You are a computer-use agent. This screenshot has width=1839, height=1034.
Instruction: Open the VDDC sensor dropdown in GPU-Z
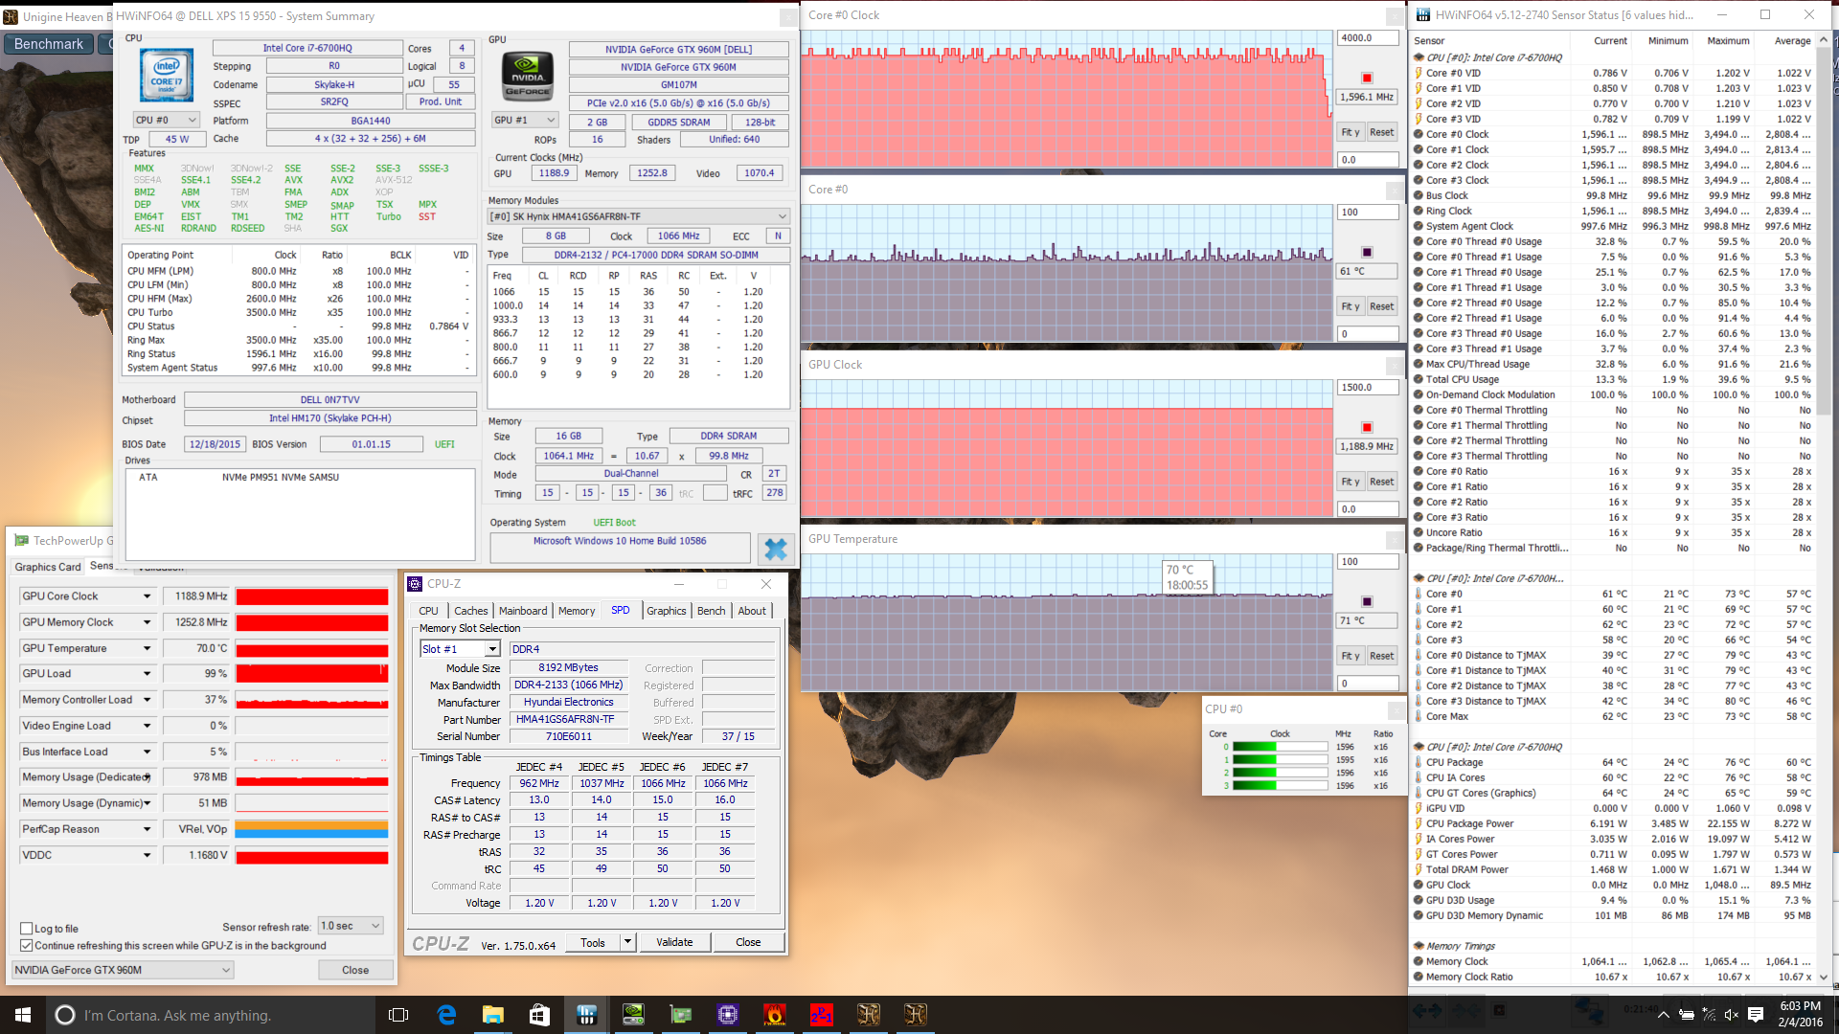pos(148,855)
